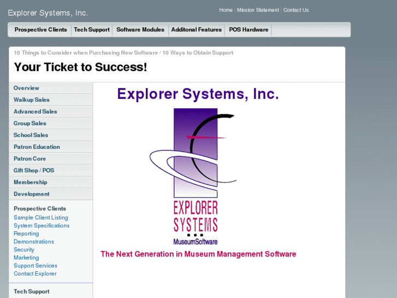Screen dimensions: 397x298
Task: Select Walkup Sales in the sidebar
Action: pyautogui.click(x=51, y=100)
